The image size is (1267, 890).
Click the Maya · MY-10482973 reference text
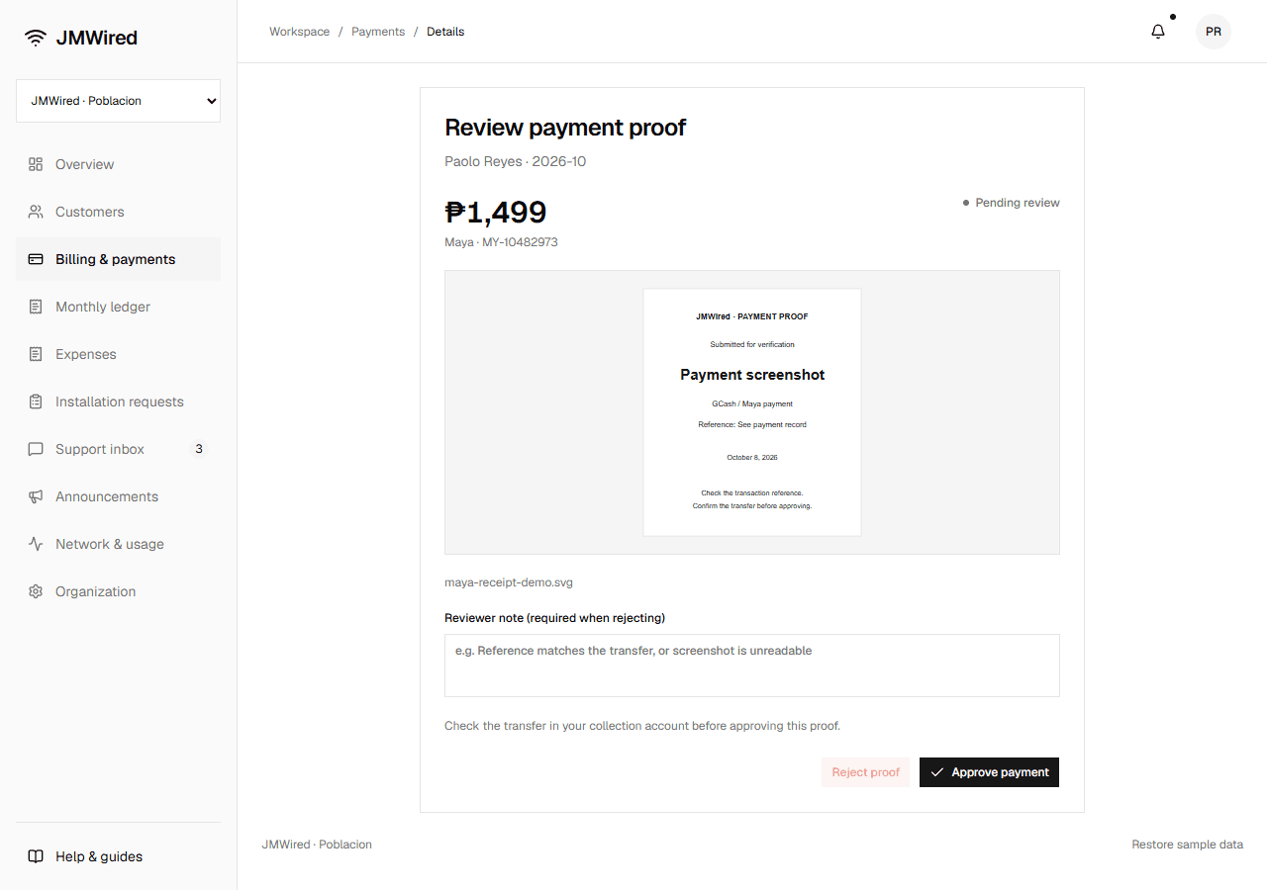coord(501,241)
